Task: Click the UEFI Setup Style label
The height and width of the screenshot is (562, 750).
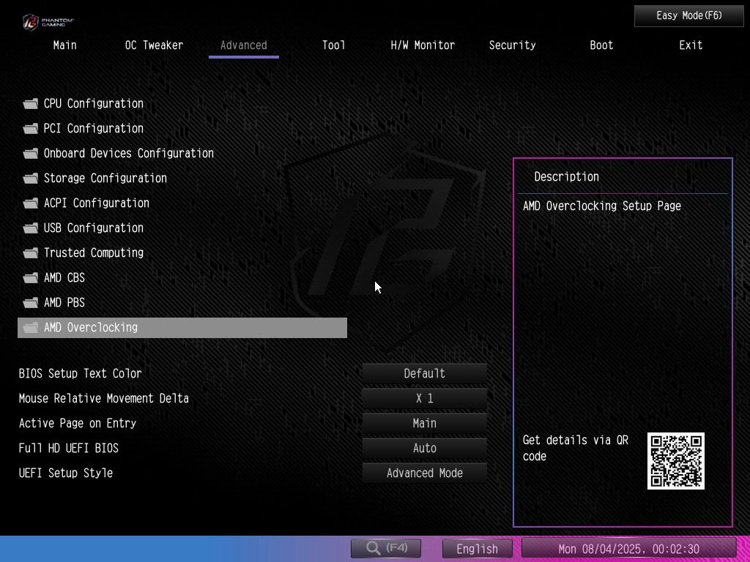Action: click(x=65, y=473)
